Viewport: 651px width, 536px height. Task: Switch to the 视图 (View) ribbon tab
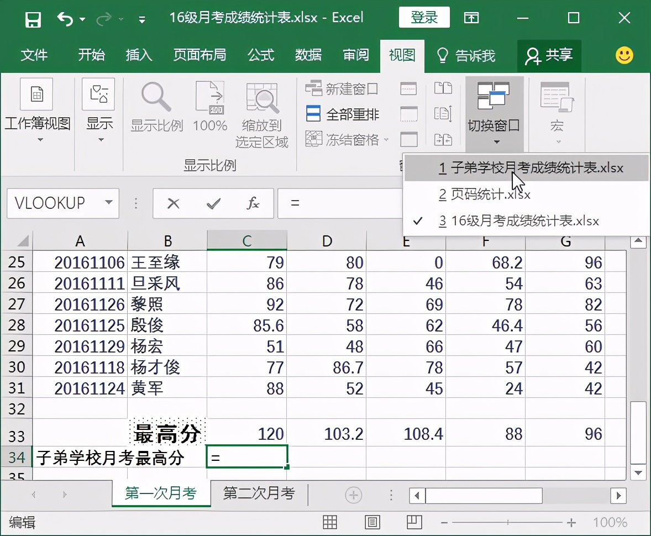coord(402,55)
